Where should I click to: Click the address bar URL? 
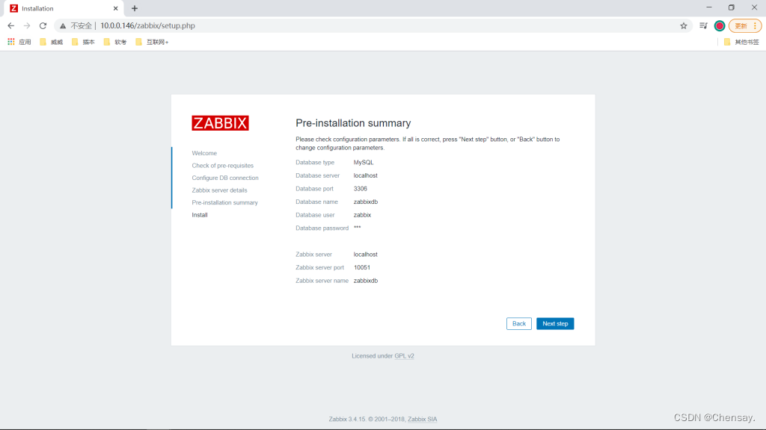coord(147,26)
